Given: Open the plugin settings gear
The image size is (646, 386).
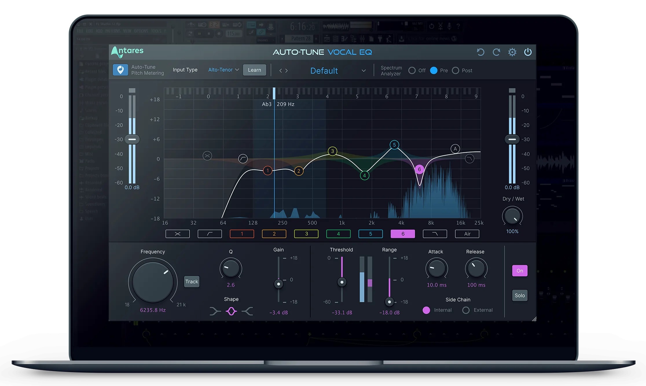Looking at the screenshot, I should 512,52.
